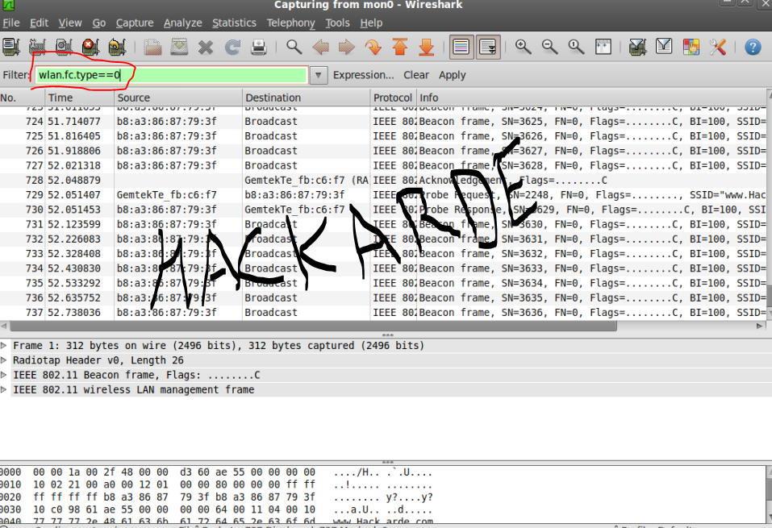The height and width of the screenshot is (528, 772).
Task: Select packet 737 at time 52.738036
Action: (x=383, y=313)
